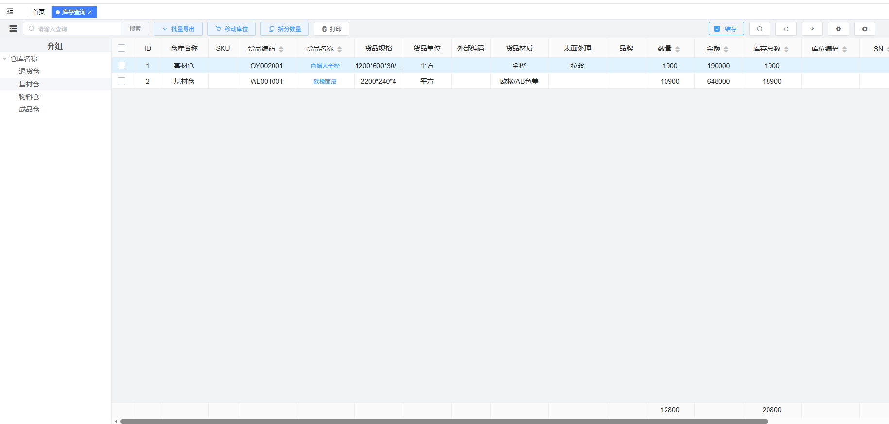Check the select-all header checkbox
889x424 pixels.
pyautogui.click(x=121, y=48)
